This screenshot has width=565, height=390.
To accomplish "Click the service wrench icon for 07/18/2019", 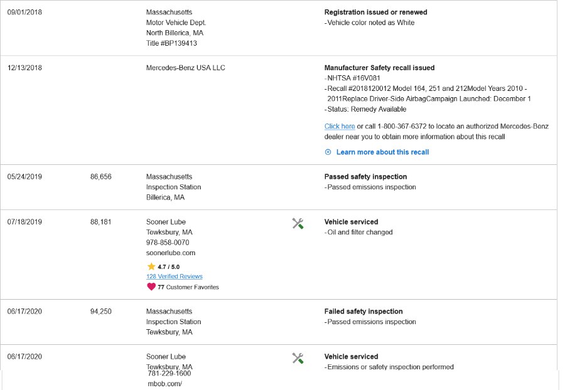I will [298, 223].
